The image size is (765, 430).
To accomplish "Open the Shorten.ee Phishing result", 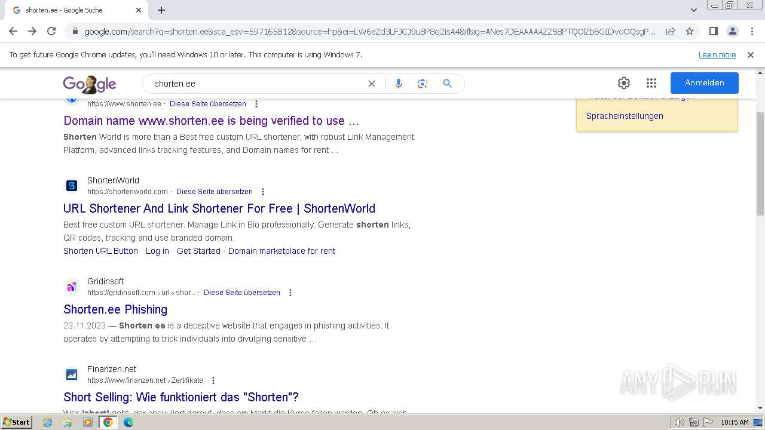I will [x=115, y=309].
